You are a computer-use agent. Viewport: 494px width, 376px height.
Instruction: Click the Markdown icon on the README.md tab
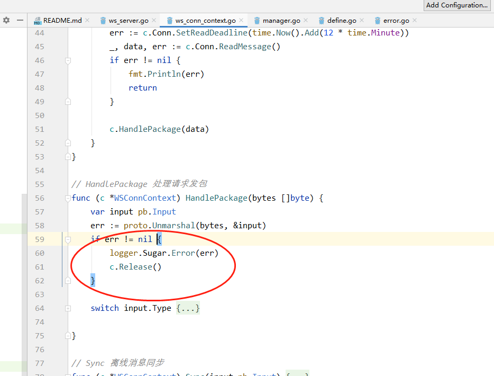point(36,20)
